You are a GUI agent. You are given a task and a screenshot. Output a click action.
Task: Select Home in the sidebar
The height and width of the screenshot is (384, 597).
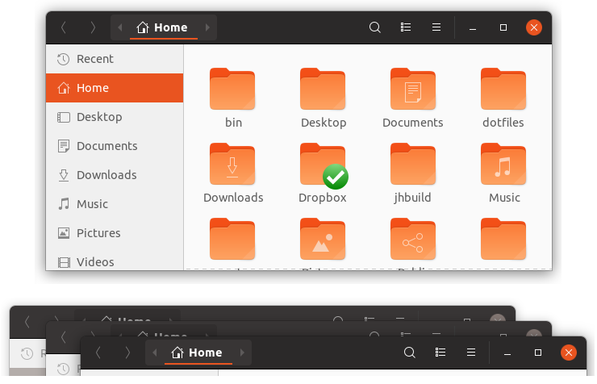115,88
